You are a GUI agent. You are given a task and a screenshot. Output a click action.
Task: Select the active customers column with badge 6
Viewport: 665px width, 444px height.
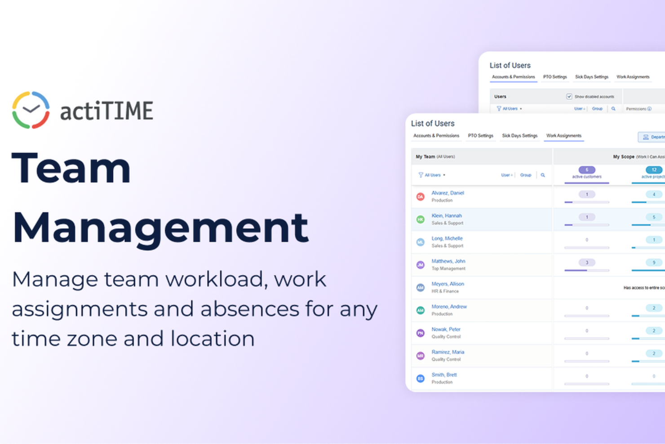click(587, 174)
